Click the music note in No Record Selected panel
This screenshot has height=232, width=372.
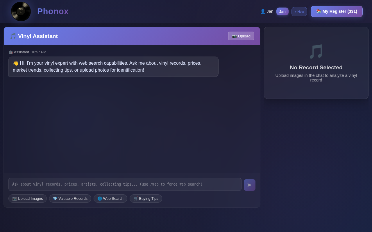(316, 52)
